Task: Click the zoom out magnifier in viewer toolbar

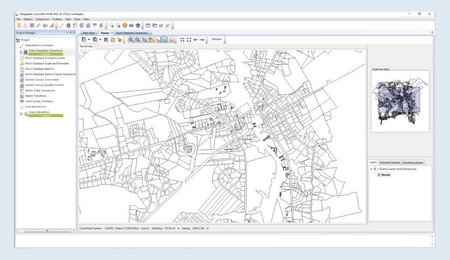Action: pyautogui.click(x=138, y=39)
